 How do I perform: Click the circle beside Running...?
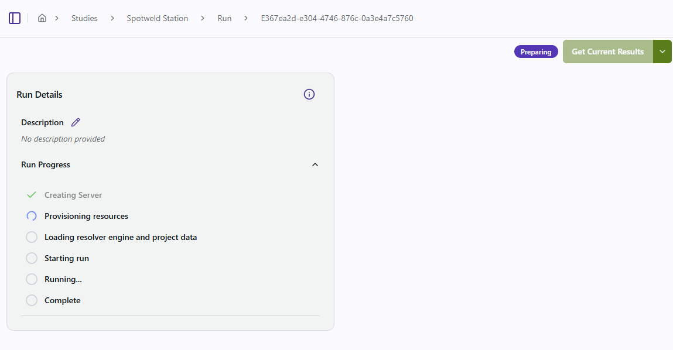[31, 279]
